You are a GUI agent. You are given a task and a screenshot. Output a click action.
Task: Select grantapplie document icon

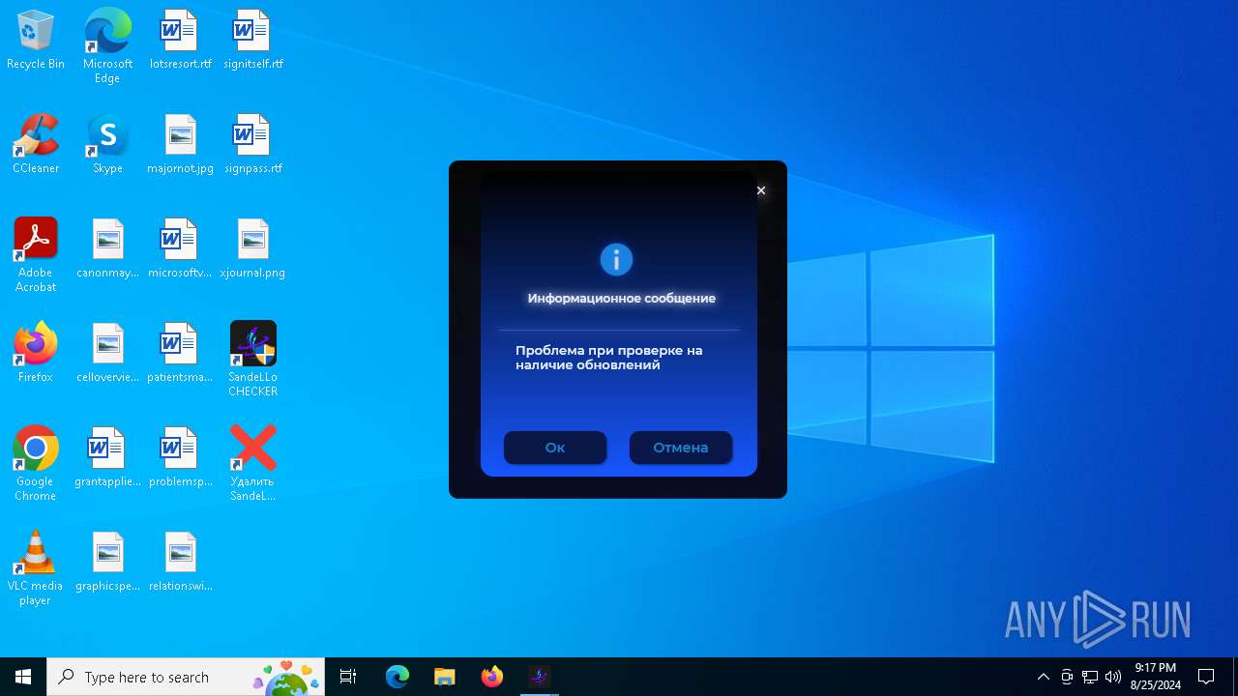pyautogui.click(x=107, y=458)
